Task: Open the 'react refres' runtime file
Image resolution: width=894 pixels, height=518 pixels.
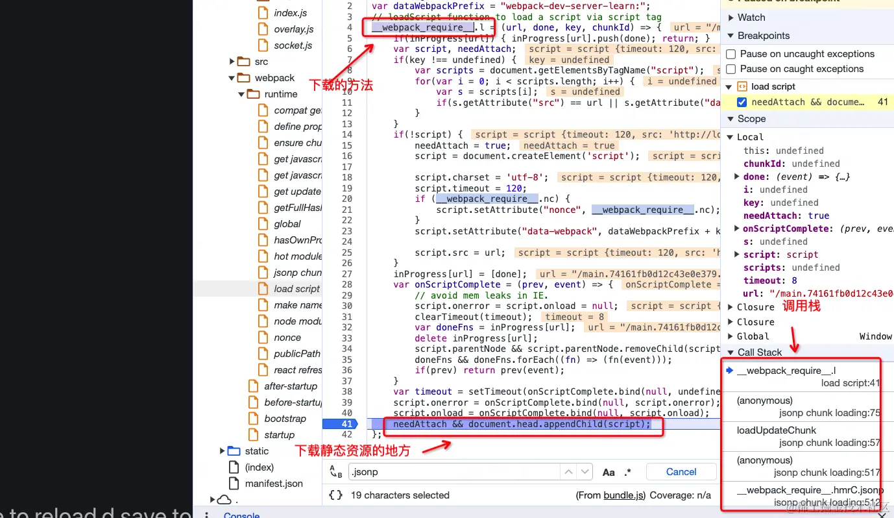Action: point(298,369)
